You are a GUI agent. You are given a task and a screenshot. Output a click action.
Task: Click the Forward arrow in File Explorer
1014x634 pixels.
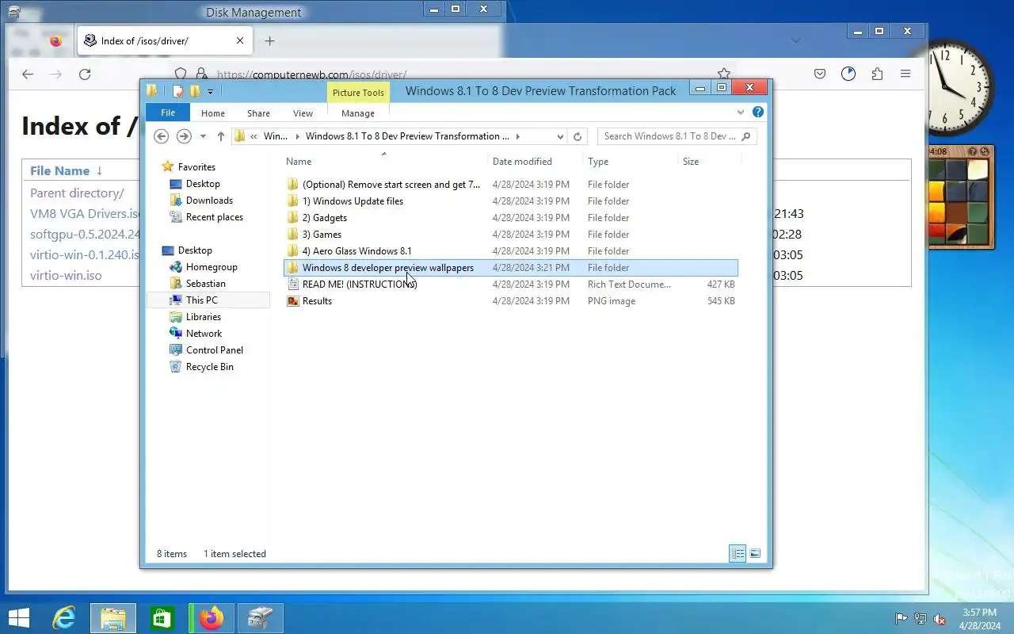184,136
